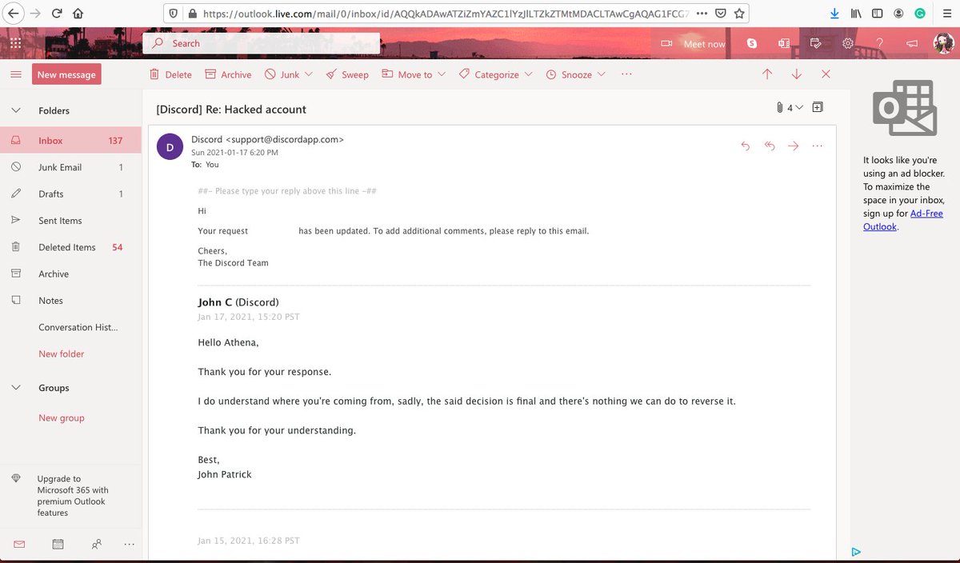Open the Snooze dropdown
The height and width of the screenshot is (563, 960).
pyautogui.click(x=575, y=74)
